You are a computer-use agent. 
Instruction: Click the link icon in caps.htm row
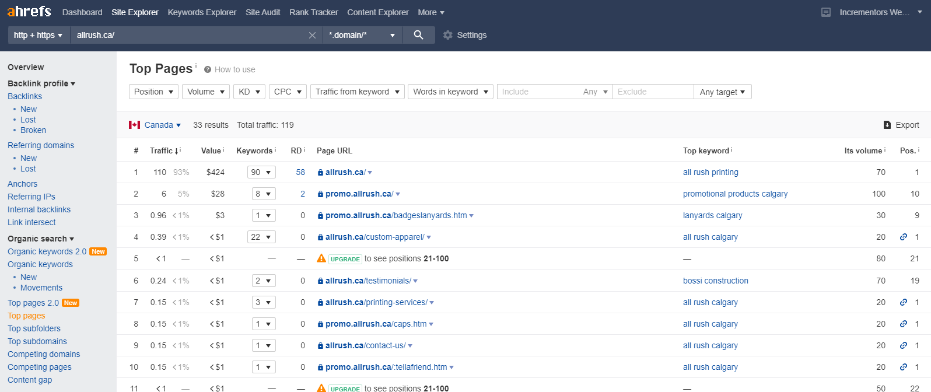coord(904,324)
